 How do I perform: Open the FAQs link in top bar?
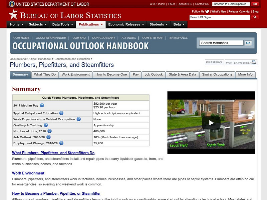point(172,4)
